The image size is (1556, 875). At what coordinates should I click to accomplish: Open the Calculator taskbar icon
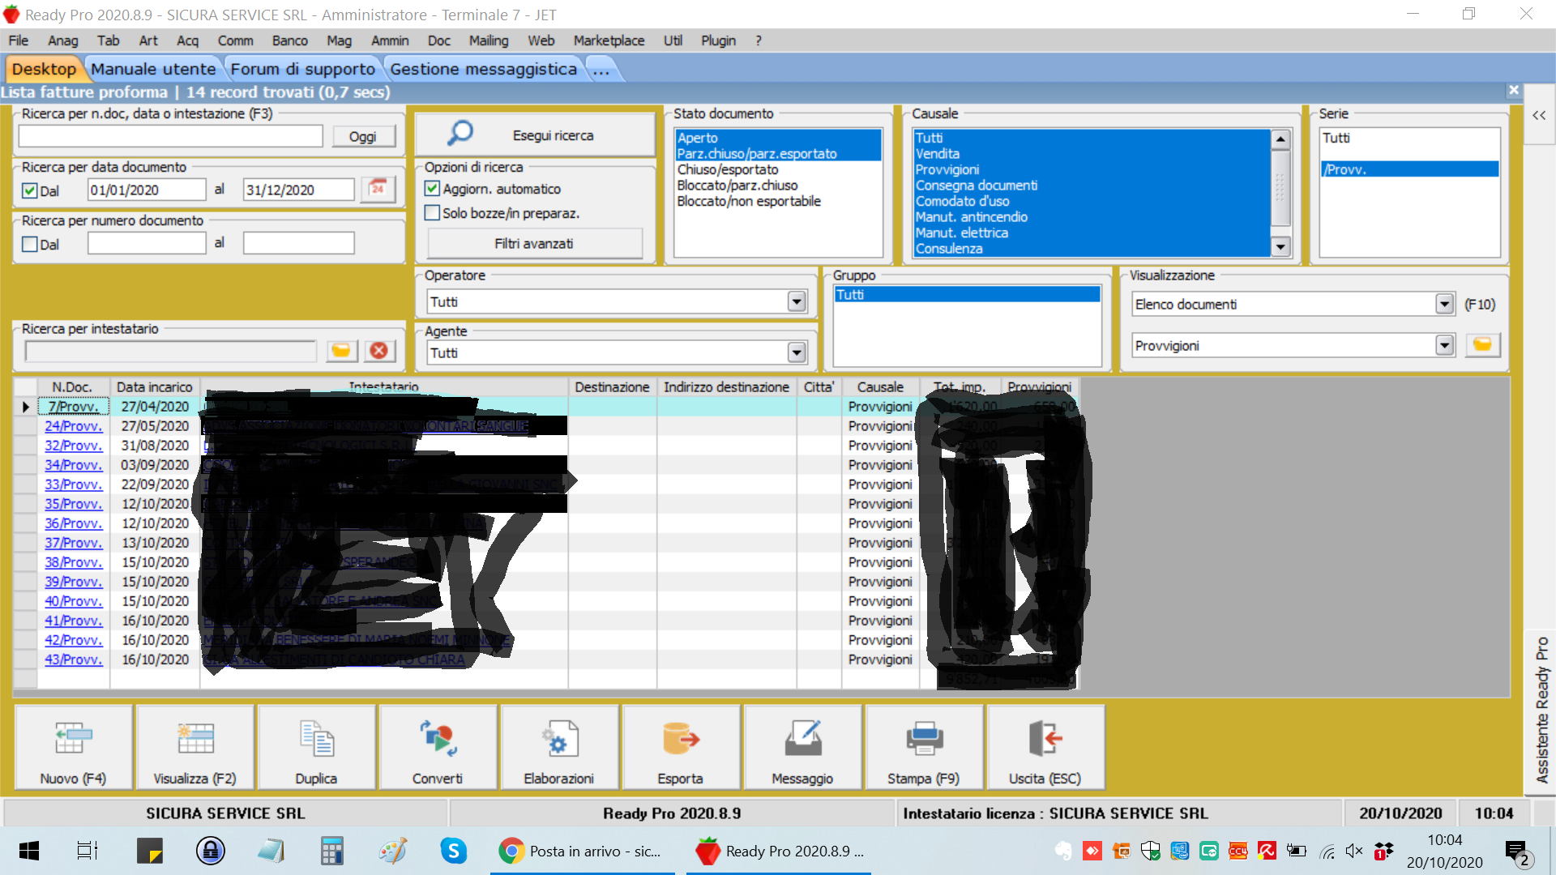(332, 851)
